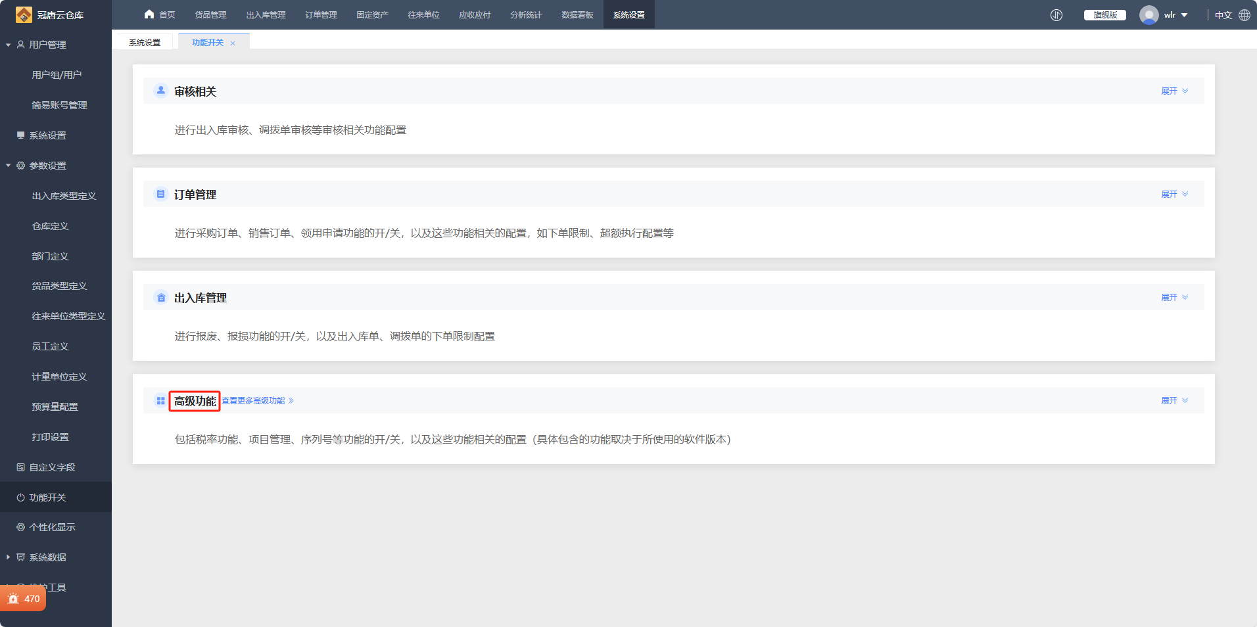
Task: Click the 冠唐云仓库 logo icon
Action: 24,14
